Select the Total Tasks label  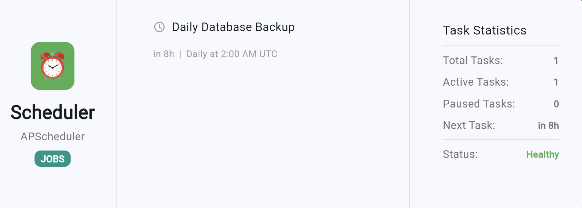click(x=473, y=60)
